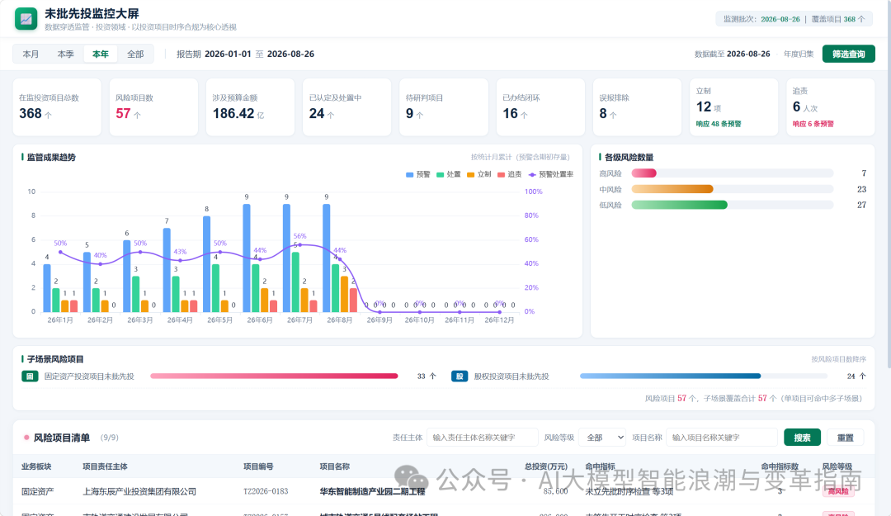Click the 26年8月 预警 blue bar
The width and height of the screenshot is (891, 516).
[x=326, y=258]
